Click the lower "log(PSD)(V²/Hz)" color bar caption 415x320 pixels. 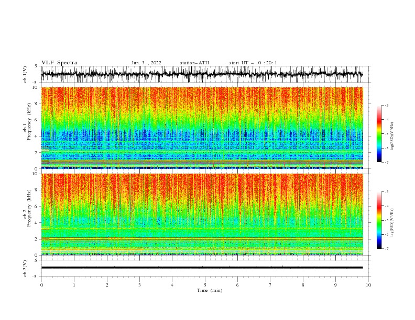point(392,223)
